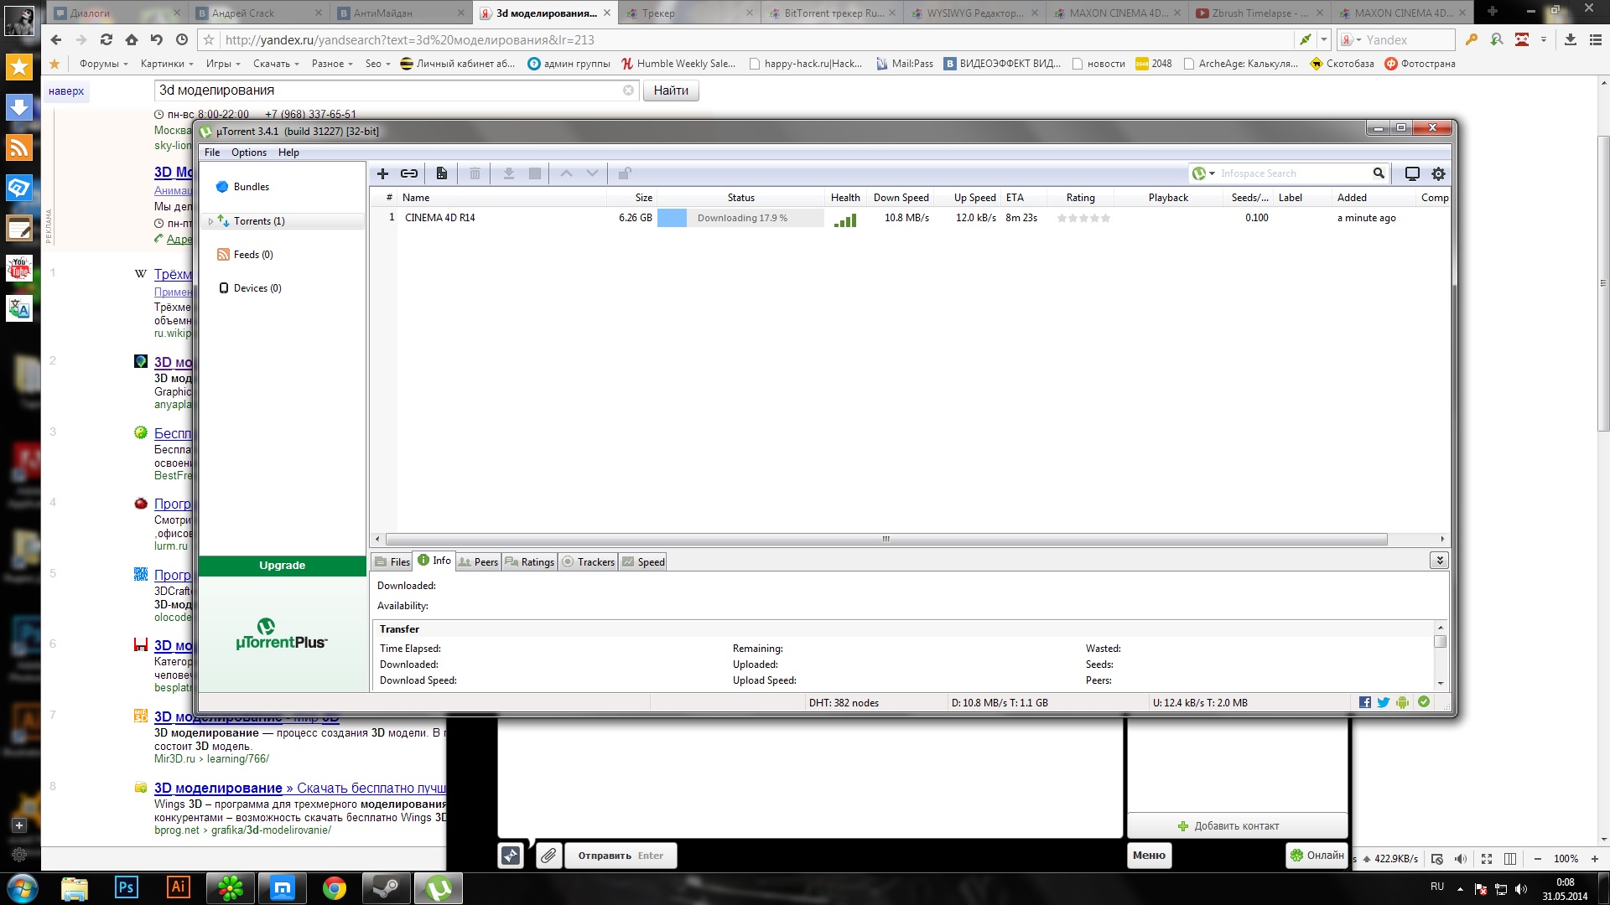Click Отправить send button in chat

tap(621, 856)
